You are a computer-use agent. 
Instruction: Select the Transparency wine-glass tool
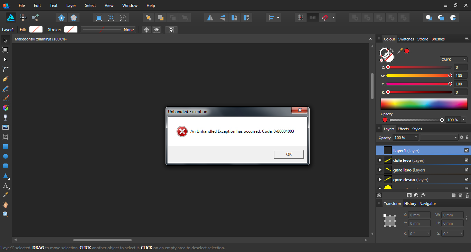5,118
